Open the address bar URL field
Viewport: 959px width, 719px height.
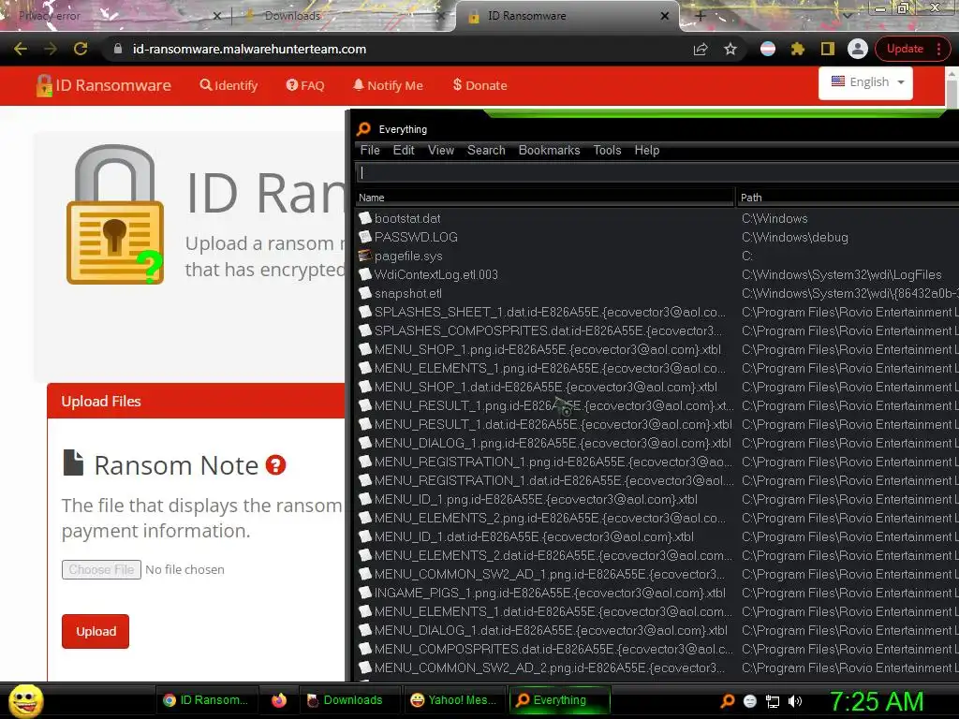click(404, 49)
